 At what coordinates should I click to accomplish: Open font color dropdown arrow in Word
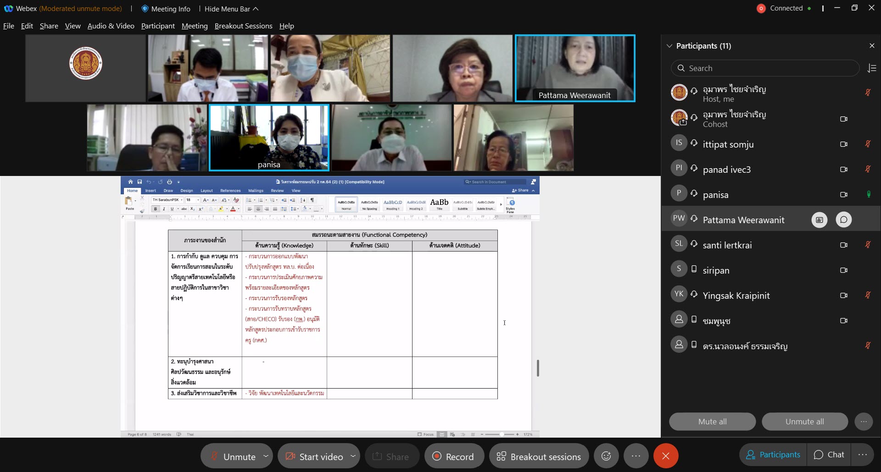239,209
